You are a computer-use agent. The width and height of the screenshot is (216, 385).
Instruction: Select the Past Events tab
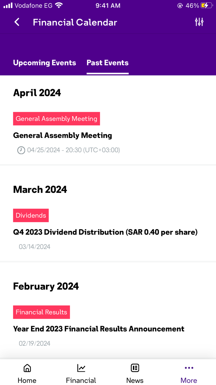coord(107,63)
